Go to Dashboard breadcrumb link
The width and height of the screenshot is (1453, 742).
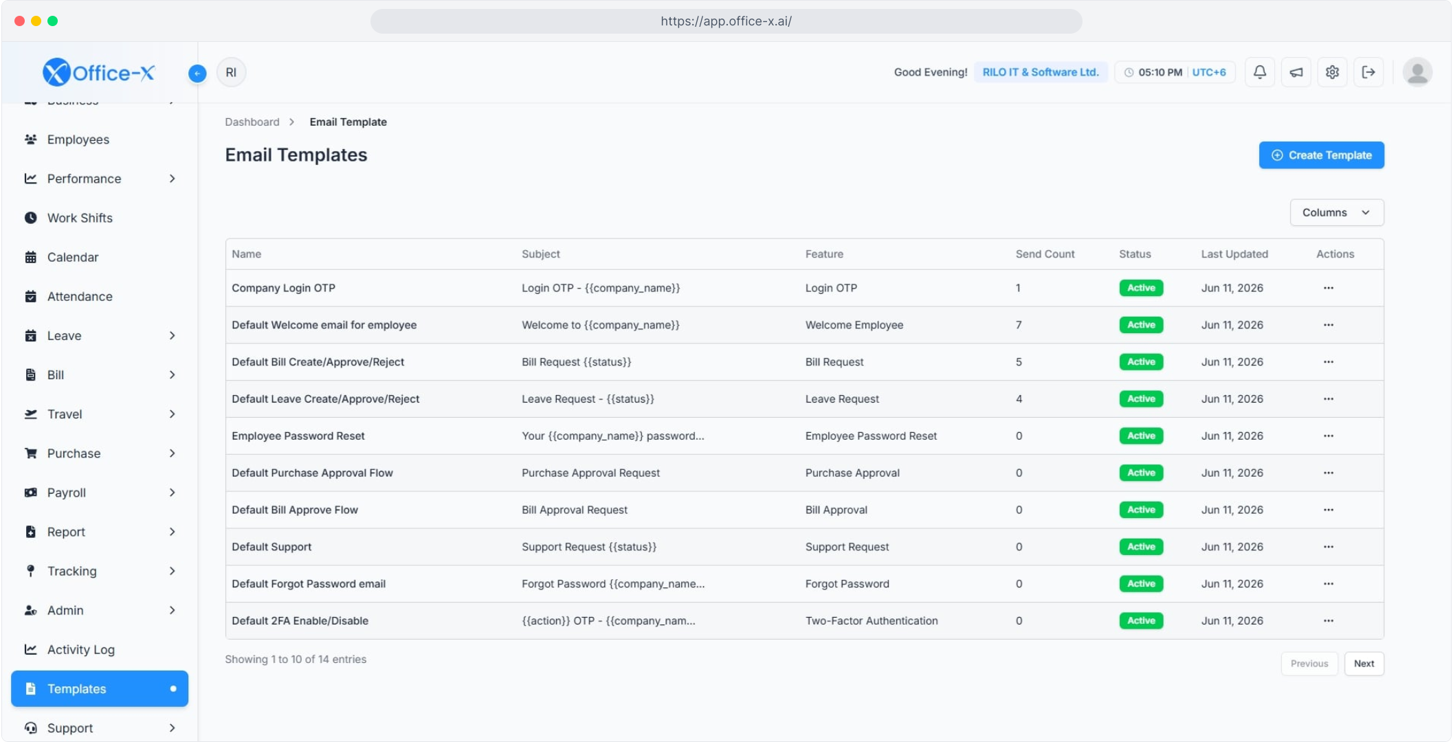(252, 122)
